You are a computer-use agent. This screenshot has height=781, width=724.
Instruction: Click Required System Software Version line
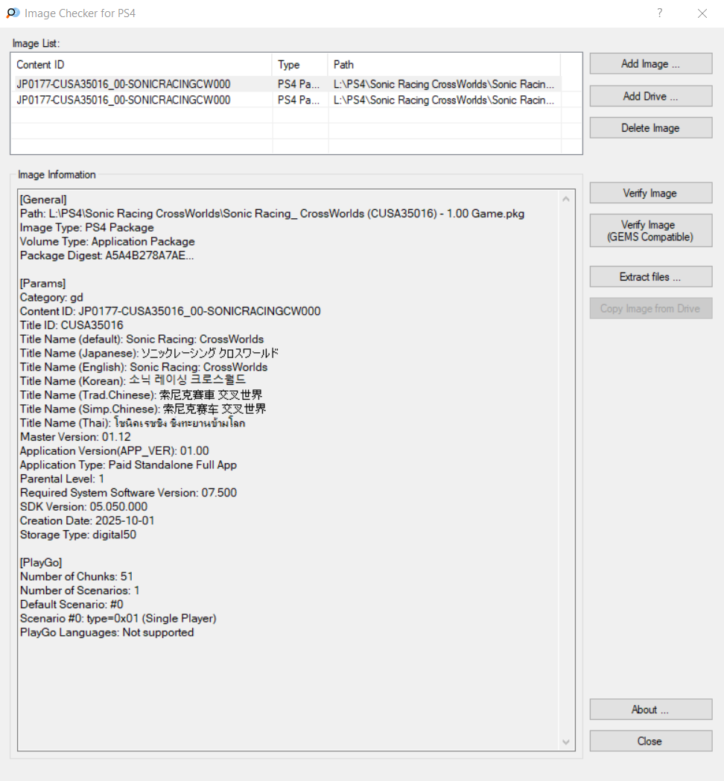128,493
